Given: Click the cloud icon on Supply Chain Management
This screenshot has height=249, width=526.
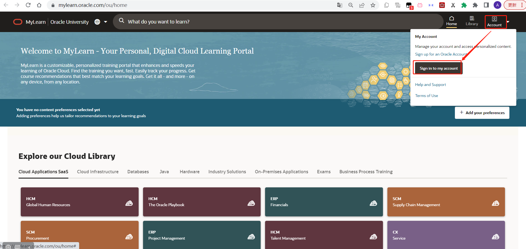Looking at the screenshot, I should click(496, 203).
